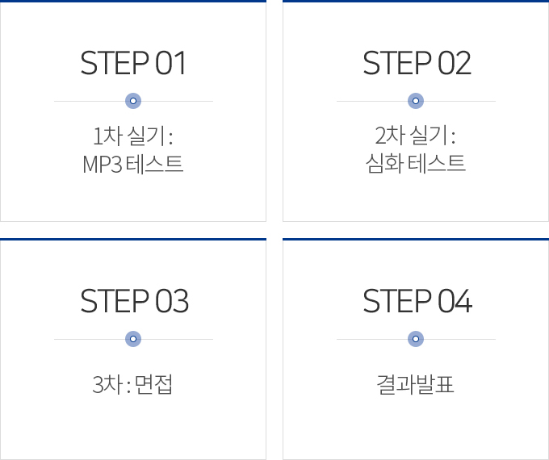The image size is (549, 460).
Task: Select the STEP 02 heading
Action: (416, 64)
